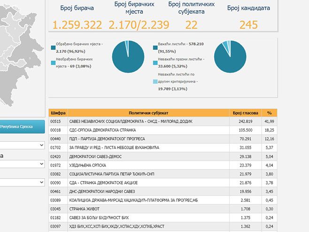This screenshot has height=232, width=309.
Task: Click the invalid blank ballots legend swatch
Action: click(155, 63)
